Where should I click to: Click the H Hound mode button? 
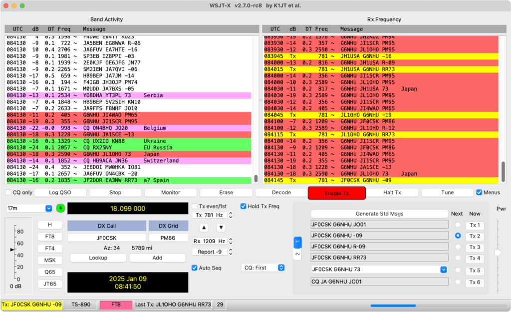pos(50,225)
